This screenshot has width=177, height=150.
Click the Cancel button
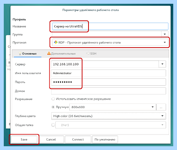tap(51, 139)
